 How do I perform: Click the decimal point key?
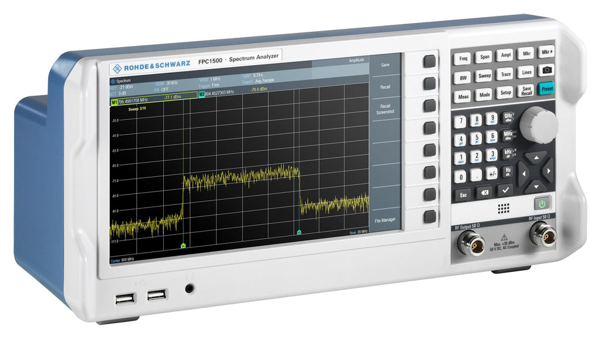(477, 175)
